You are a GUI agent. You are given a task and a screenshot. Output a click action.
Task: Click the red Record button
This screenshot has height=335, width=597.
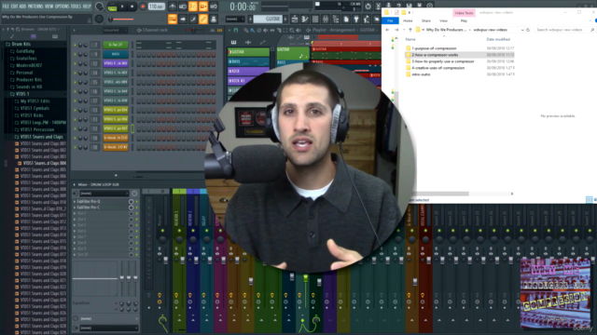(143, 7)
